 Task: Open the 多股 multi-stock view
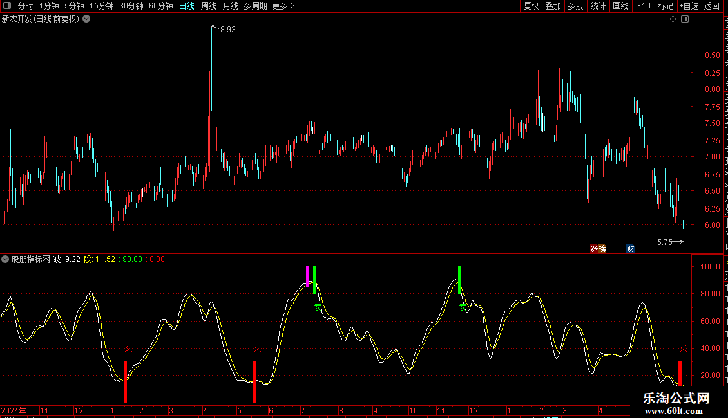[575, 6]
